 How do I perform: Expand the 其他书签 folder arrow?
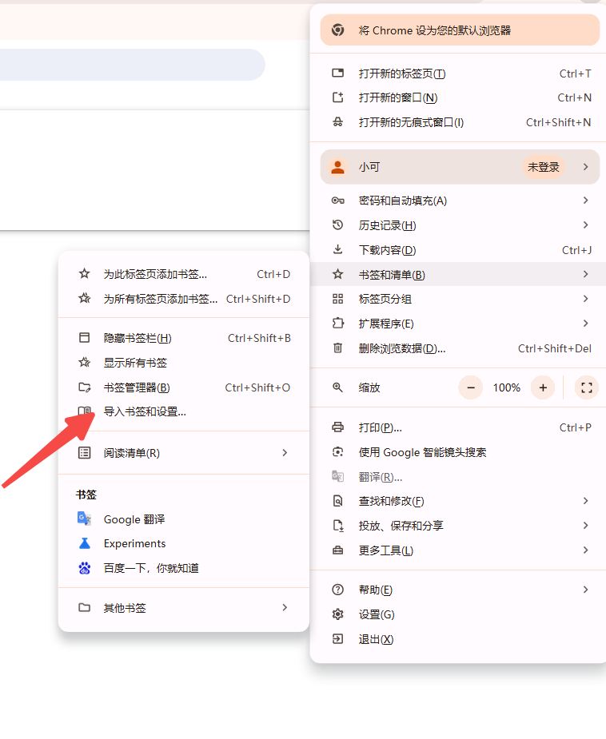pyautogui.click(x=285, y=607)
